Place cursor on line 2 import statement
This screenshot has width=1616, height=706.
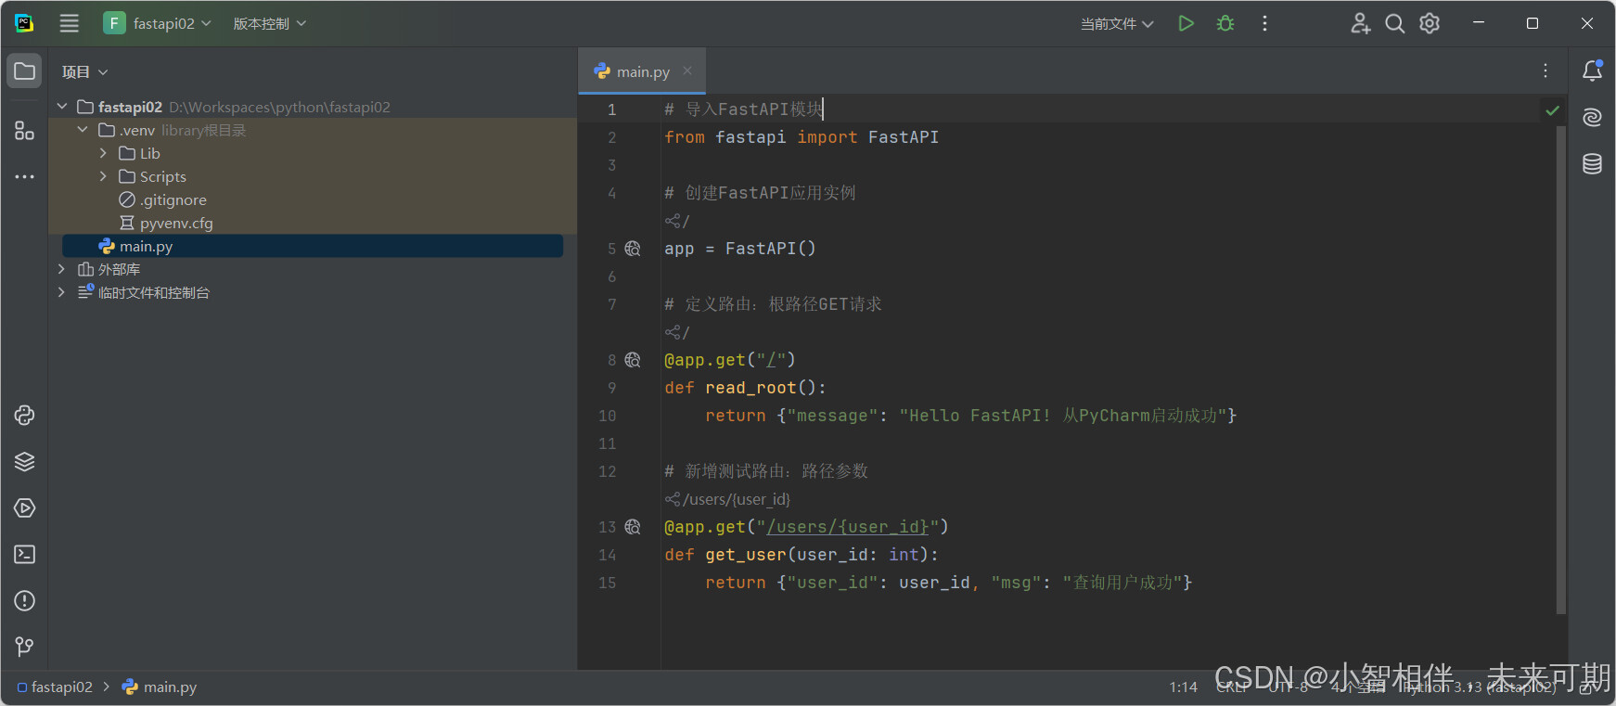click(x=802, y=137)
